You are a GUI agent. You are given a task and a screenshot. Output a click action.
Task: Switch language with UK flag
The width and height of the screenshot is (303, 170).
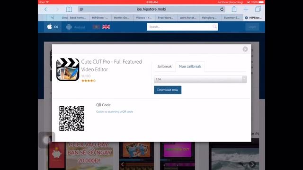coord(106,27)
